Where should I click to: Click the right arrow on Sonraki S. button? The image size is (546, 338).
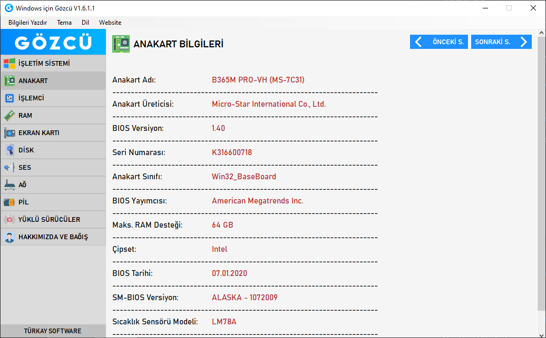(523, 42)
